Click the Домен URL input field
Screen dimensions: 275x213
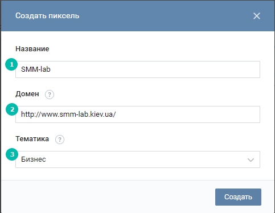(x=138, y=114)
